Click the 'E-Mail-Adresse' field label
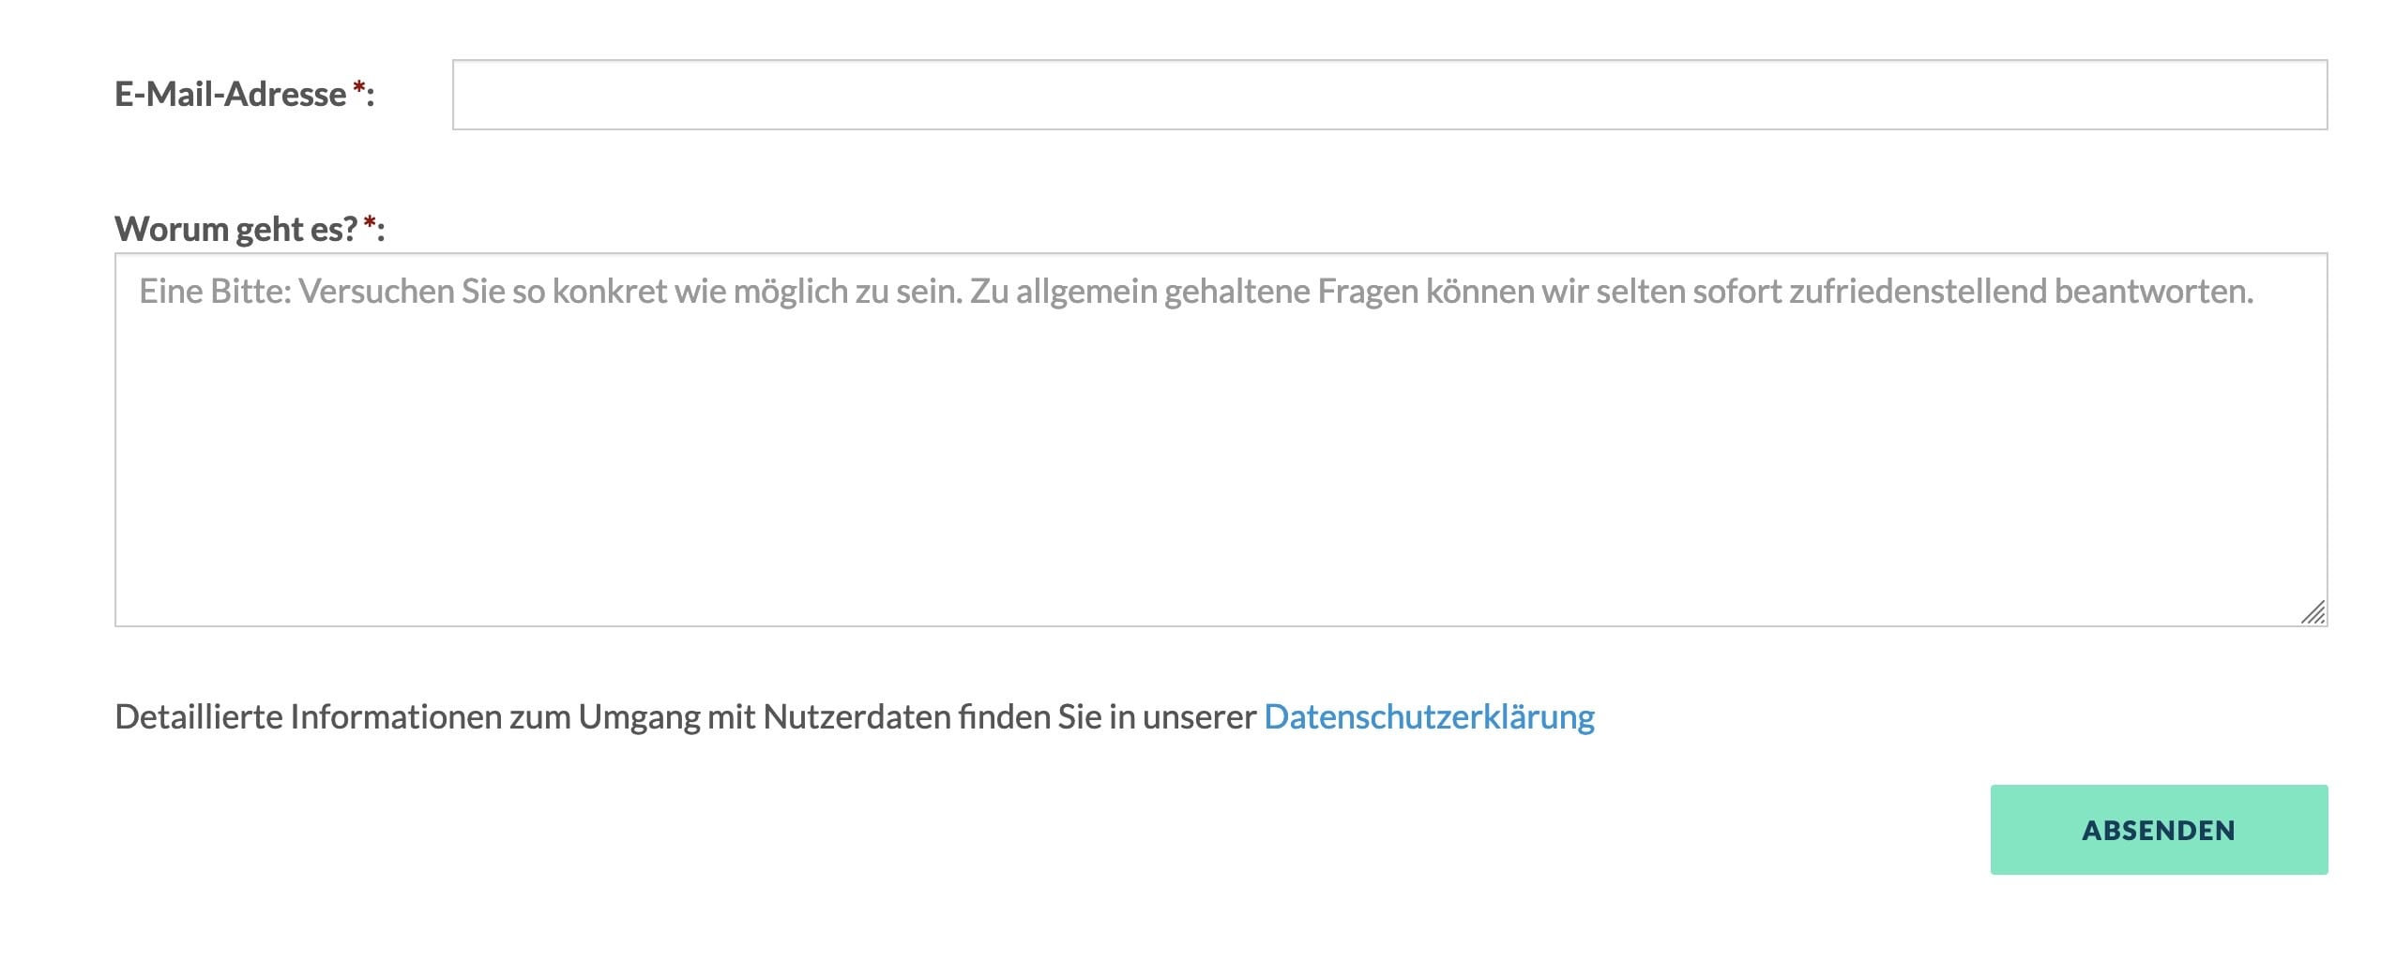This screenshot has width=2396, height=977. [230, 95]
